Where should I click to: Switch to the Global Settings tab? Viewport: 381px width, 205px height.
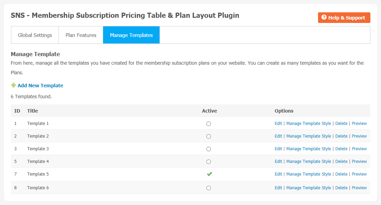35,35
